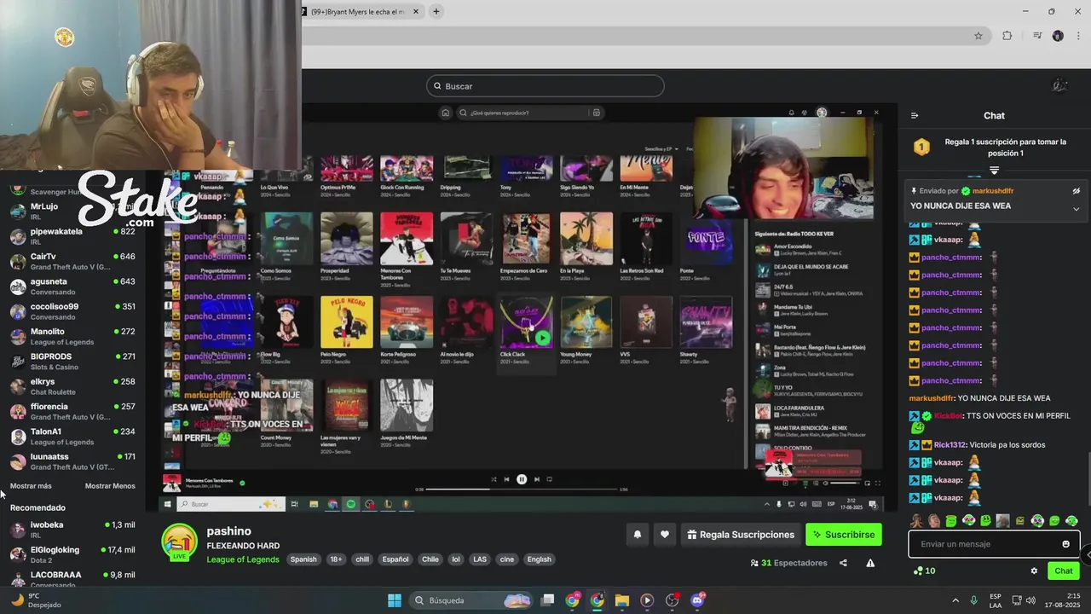This screenshot has height=614, width=1091.
Task: Click Mostrar más in followed channels
Action: tap(31, 486)
